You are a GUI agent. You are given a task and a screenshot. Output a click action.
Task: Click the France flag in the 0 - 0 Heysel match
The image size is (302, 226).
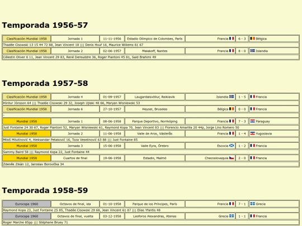point(252,109)
